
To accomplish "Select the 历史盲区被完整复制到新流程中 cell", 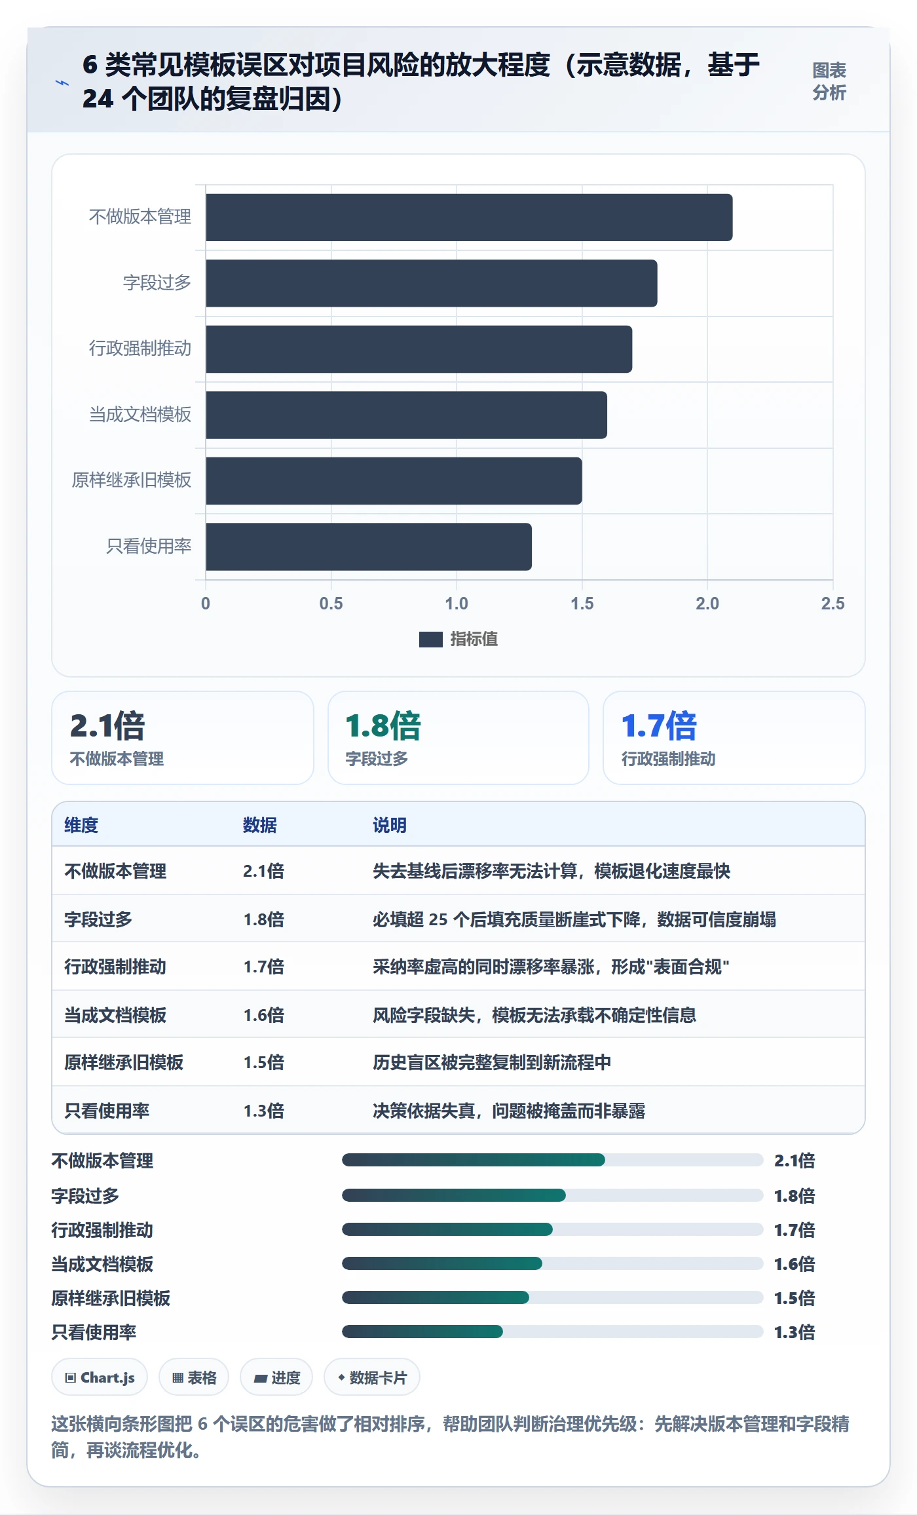I will pos(492,1062).
